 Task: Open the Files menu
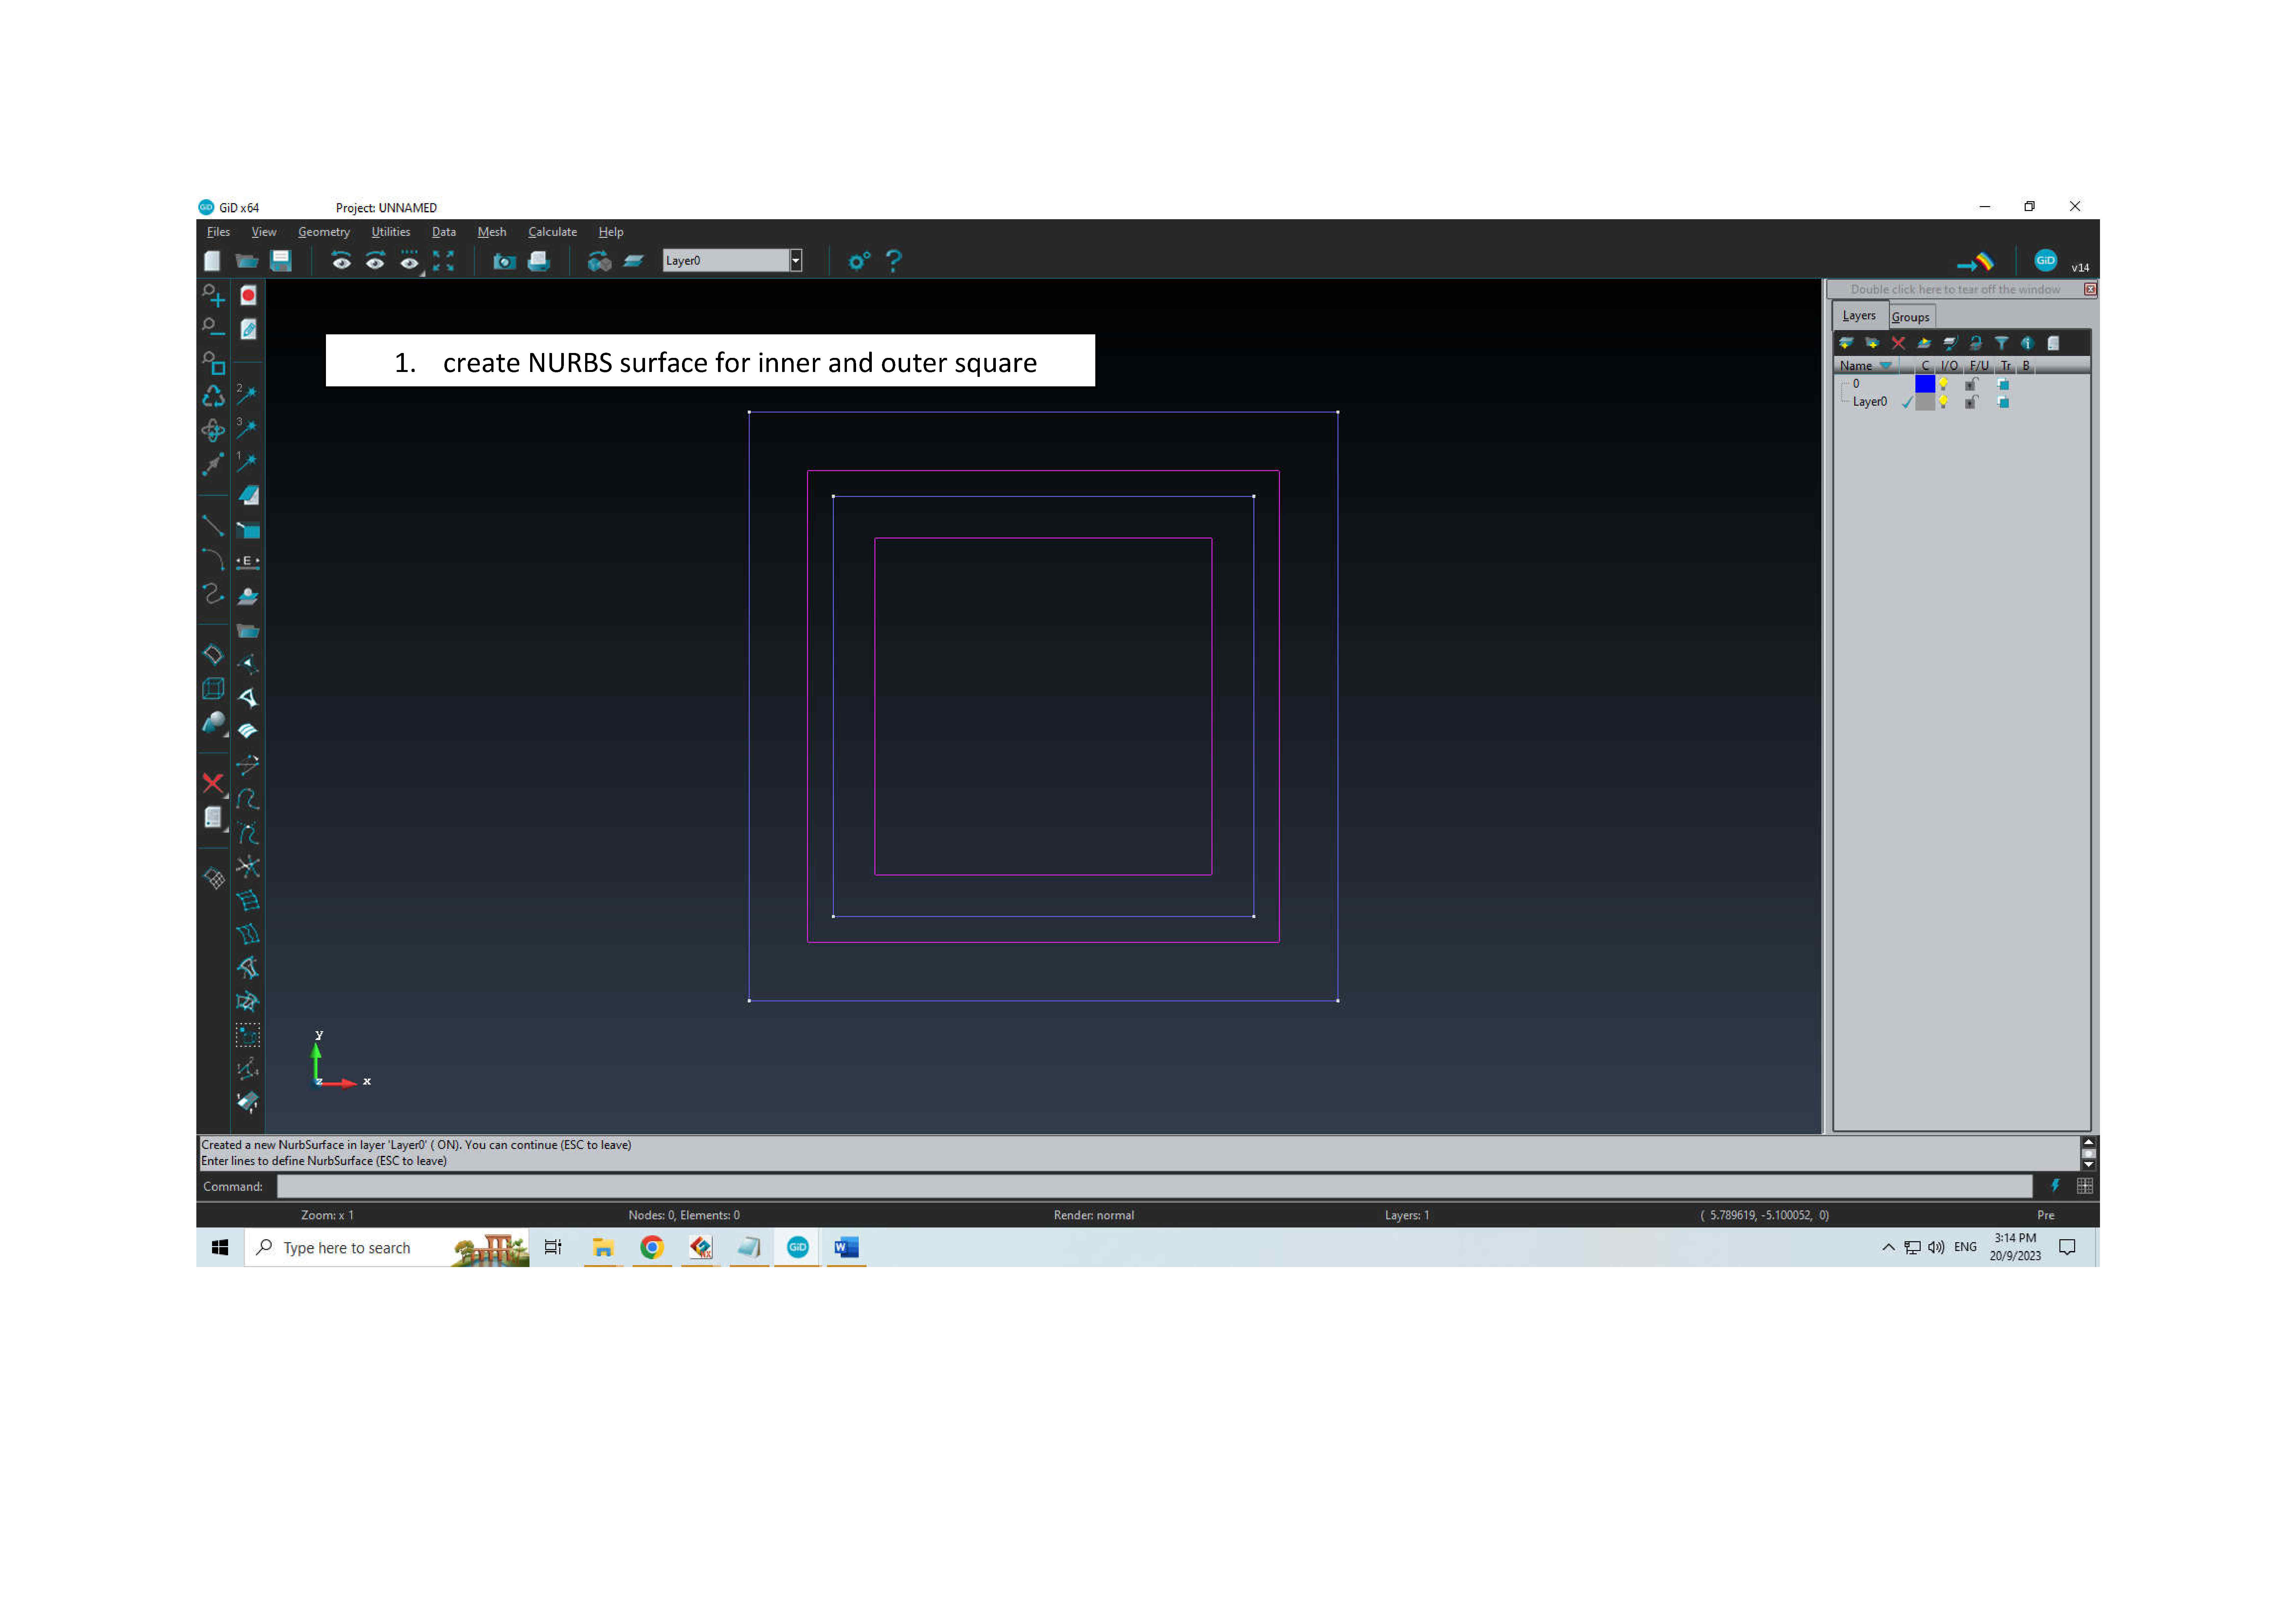coord(218,232)
